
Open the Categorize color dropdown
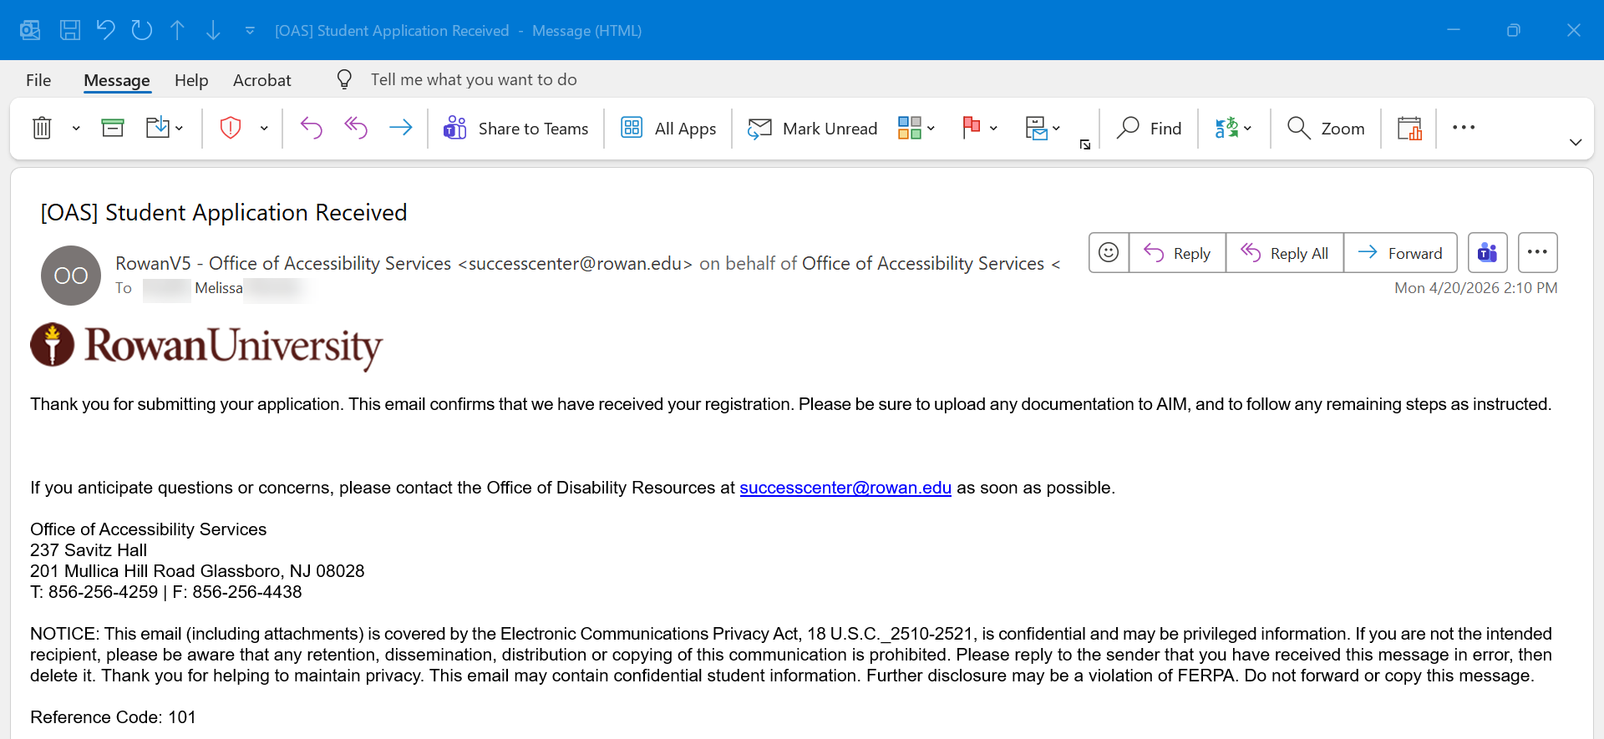[916, 128]
